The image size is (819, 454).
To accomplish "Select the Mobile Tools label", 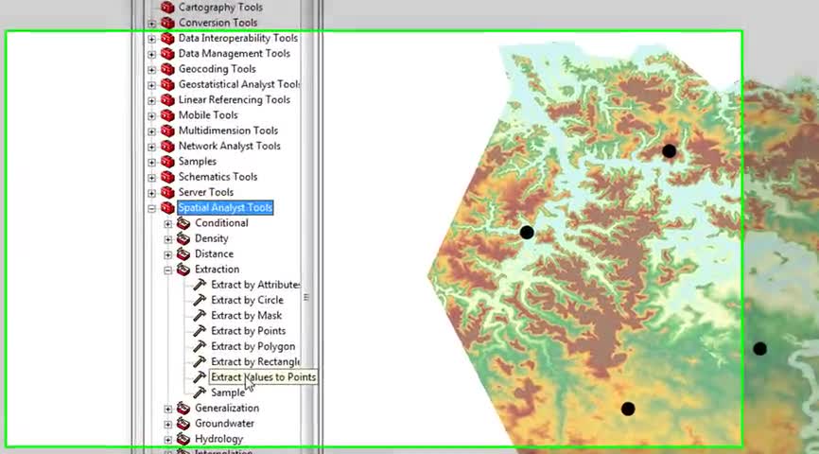I will click(x=208, y=115).
